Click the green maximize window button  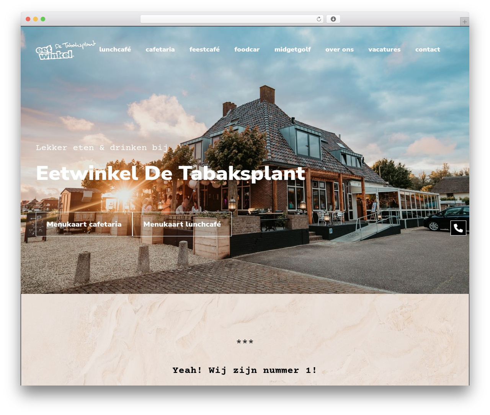point(43,19)
